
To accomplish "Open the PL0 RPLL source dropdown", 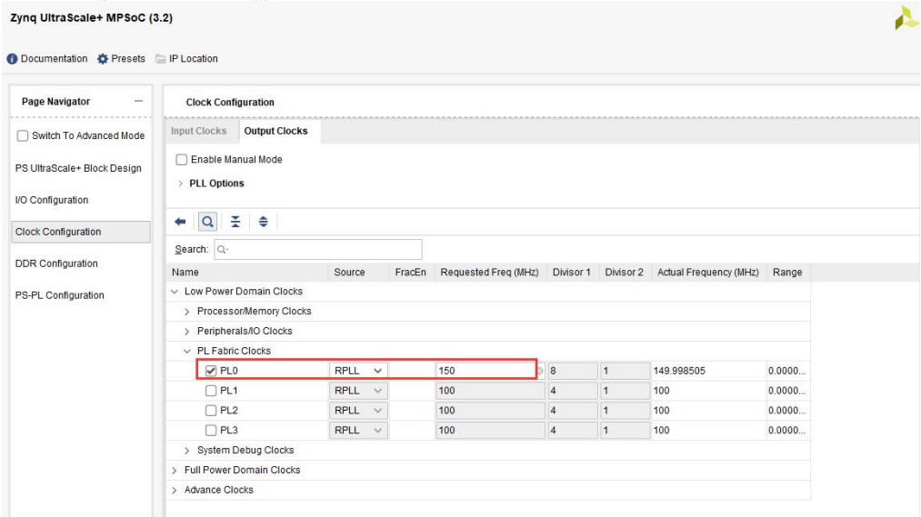I will 359,371.
